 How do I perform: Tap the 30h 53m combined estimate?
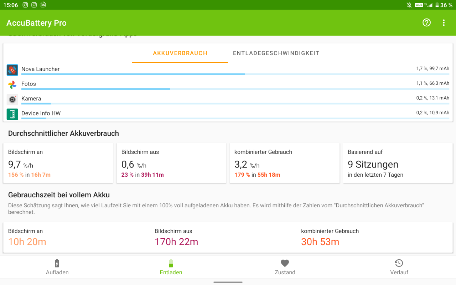pos(320,242)
